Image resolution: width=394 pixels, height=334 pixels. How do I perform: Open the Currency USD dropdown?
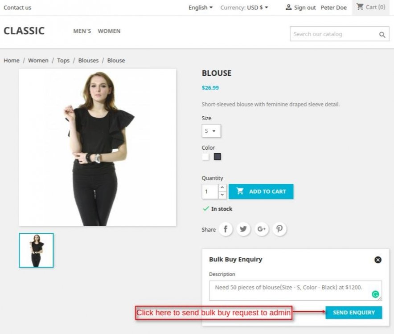[244, 8]
